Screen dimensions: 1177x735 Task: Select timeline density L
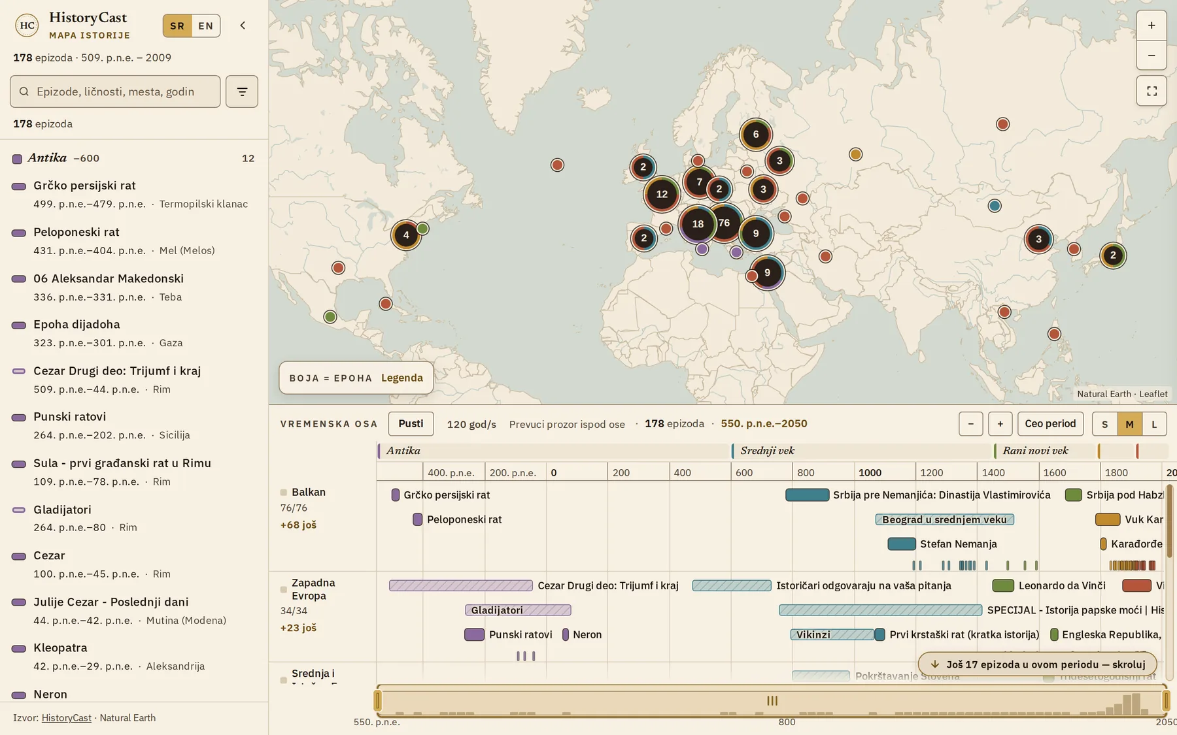(1154, 424)
